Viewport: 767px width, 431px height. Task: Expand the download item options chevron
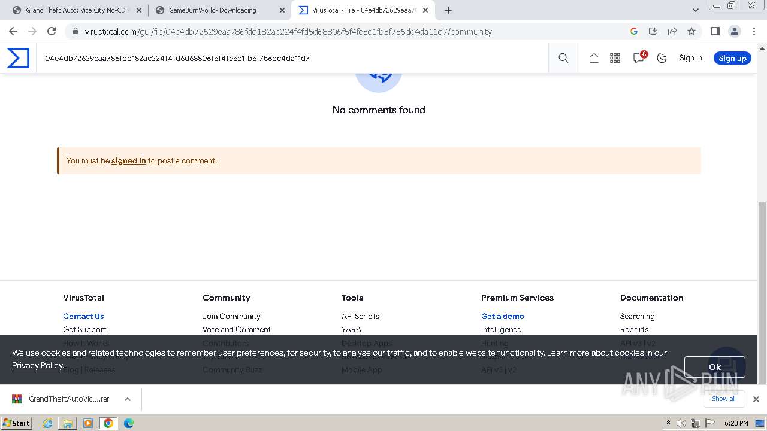click(x=128, y=399)
